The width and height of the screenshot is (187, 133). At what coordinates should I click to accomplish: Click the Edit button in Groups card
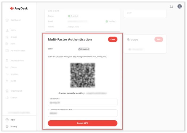pos(159,39)
